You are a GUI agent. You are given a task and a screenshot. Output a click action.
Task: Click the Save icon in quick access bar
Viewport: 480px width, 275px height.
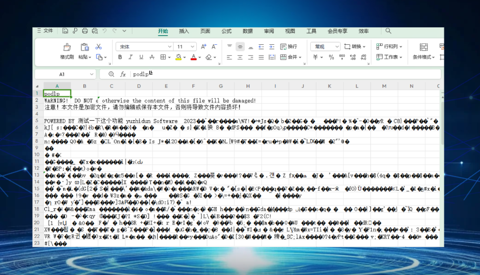65,31
